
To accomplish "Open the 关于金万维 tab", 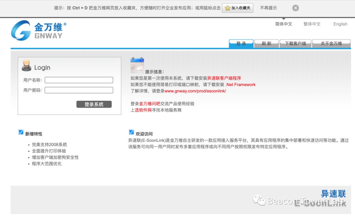I will (x=331, y=43).
